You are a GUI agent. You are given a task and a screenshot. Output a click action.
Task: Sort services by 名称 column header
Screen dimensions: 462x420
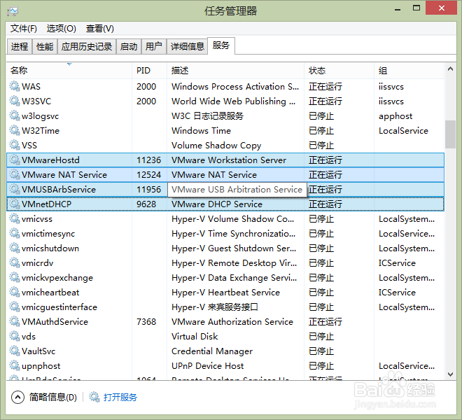(69, 71)
